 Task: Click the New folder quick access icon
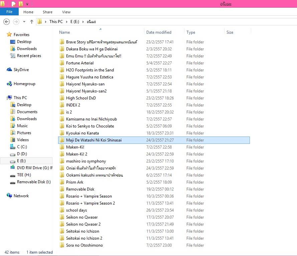click(x=21, y=4)
